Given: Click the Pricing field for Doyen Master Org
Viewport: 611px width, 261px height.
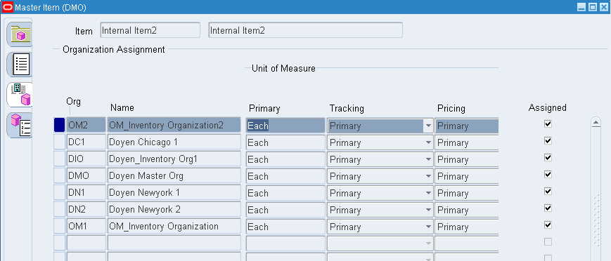Looking at the screenshot, I should pos(467,176).
